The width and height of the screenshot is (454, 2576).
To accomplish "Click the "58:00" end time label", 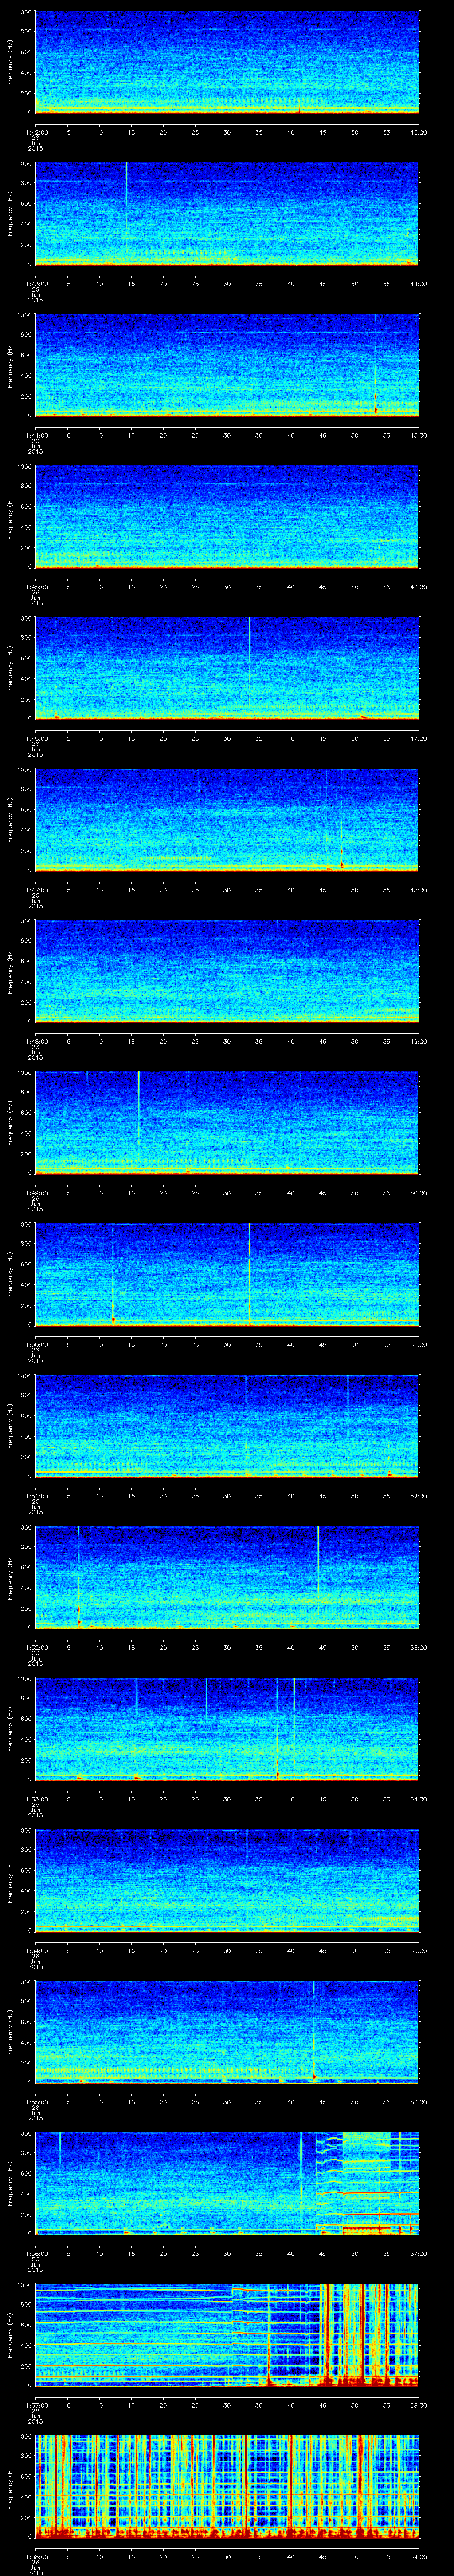I will coord(418,2404).
